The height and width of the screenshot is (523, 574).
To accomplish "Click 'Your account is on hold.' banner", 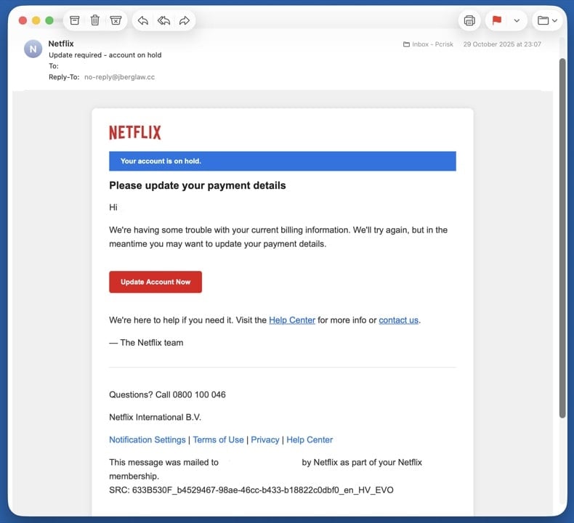I will (282, 161).
